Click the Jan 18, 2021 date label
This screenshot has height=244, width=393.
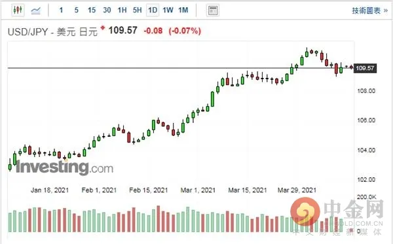[x=50, y=190]
